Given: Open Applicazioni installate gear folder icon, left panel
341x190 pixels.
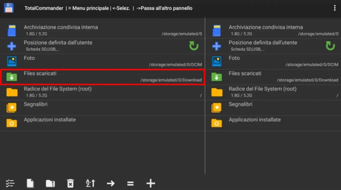Looking at the screenshot, I should 12,123.
